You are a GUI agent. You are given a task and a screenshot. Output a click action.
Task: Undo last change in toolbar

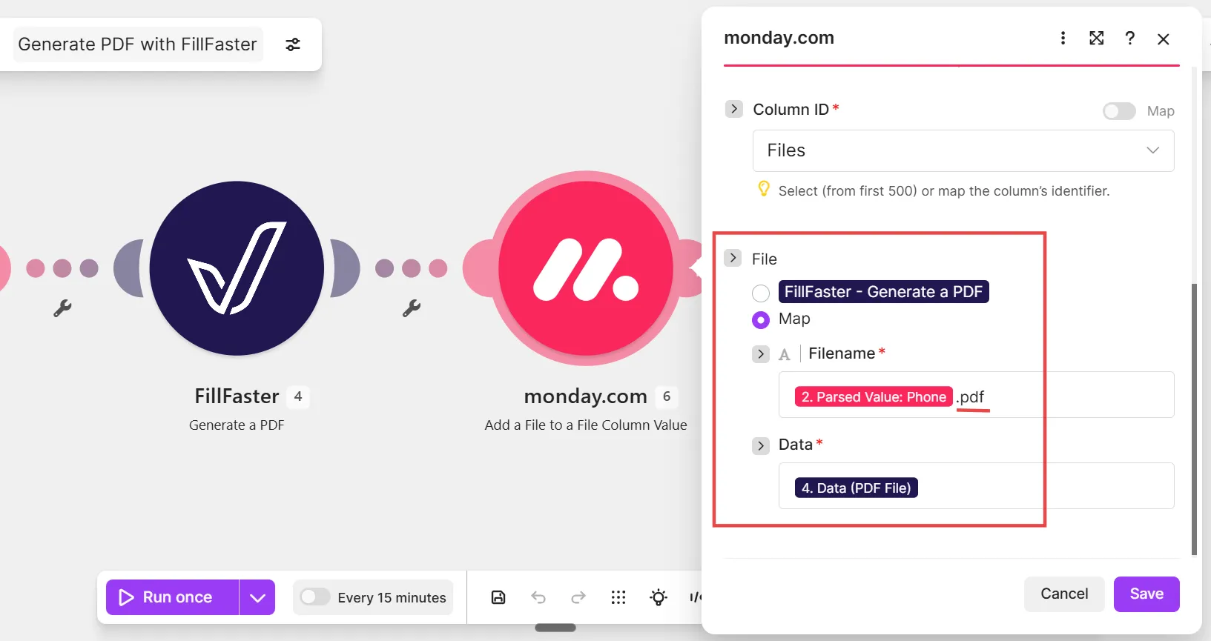coord(538,597)
